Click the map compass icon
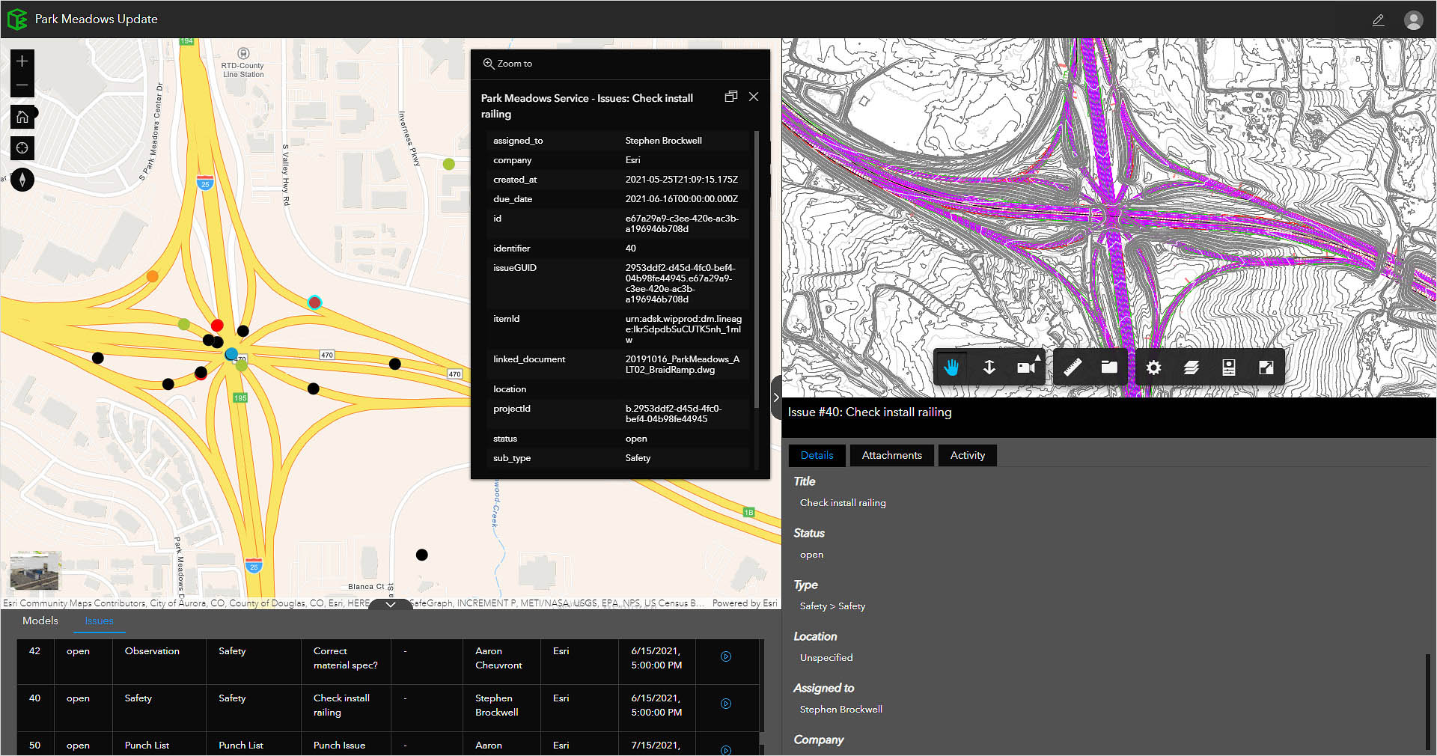This screenshot has width=1437, height=756. pos(22,180)
